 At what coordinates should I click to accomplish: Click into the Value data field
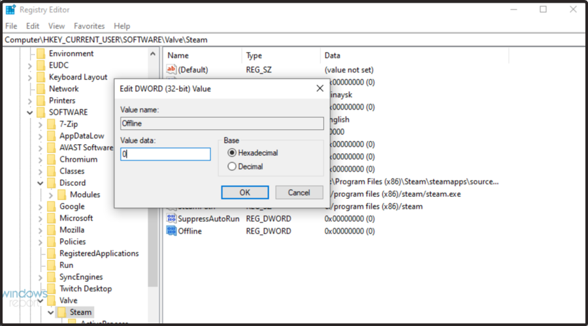pos(165,154)
